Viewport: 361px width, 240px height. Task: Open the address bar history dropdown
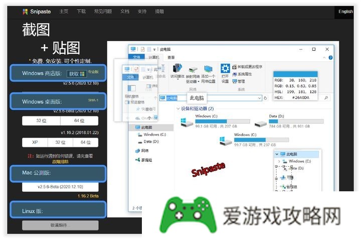(260, 98)
